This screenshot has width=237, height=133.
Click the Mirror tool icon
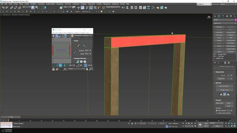click(x=123, y=7)
